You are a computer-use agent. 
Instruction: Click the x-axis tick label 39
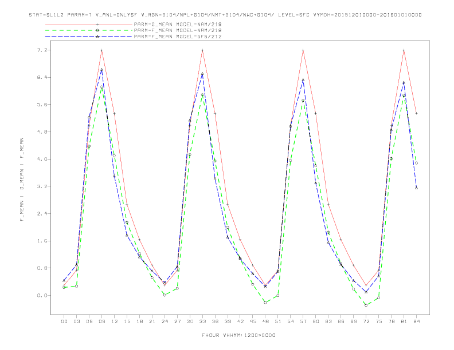click(x=228, y=321)
